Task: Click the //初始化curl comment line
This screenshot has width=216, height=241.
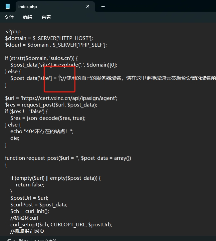Action: [x=24, y=218]
